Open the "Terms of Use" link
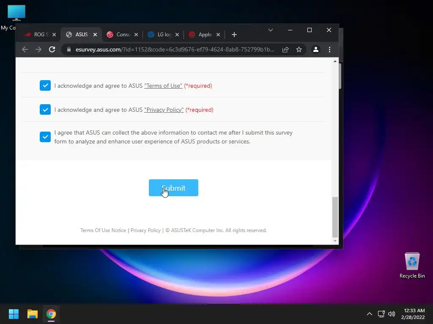Image resolution: width=433 pixels, height=324 pixels. coord(163,86)
